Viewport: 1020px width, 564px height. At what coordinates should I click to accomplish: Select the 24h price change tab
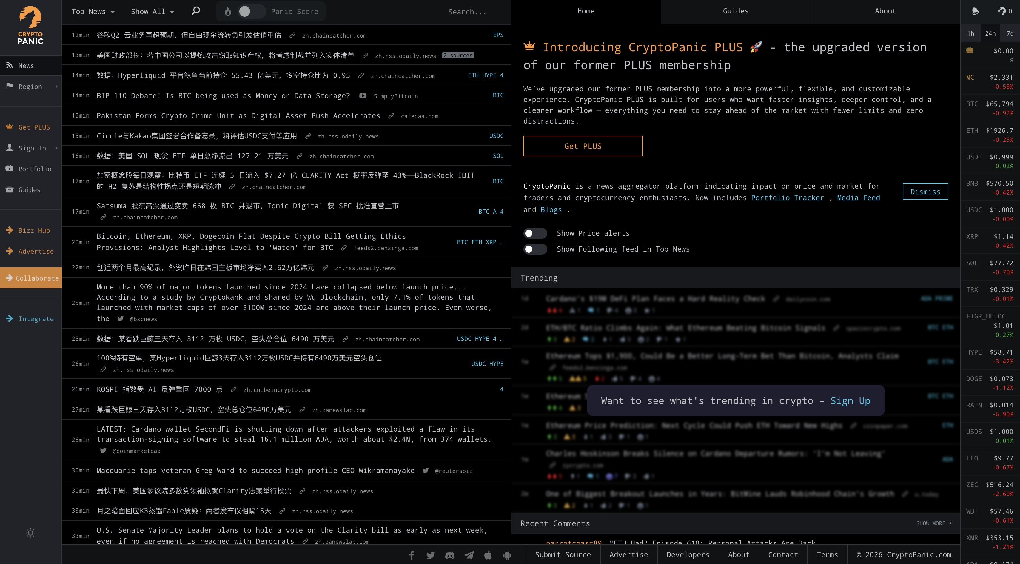point(990,33)
